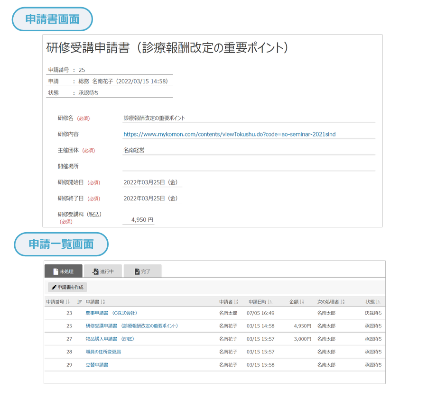
Task: Click the 次の処理者 column sort icon
Action: click(343, 302)
